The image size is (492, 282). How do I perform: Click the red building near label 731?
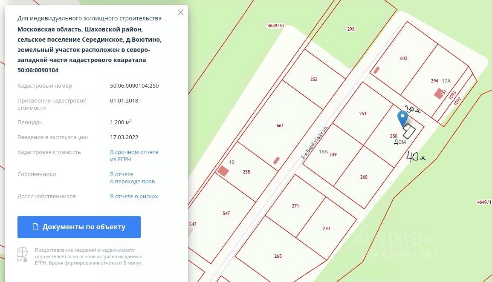438,94
